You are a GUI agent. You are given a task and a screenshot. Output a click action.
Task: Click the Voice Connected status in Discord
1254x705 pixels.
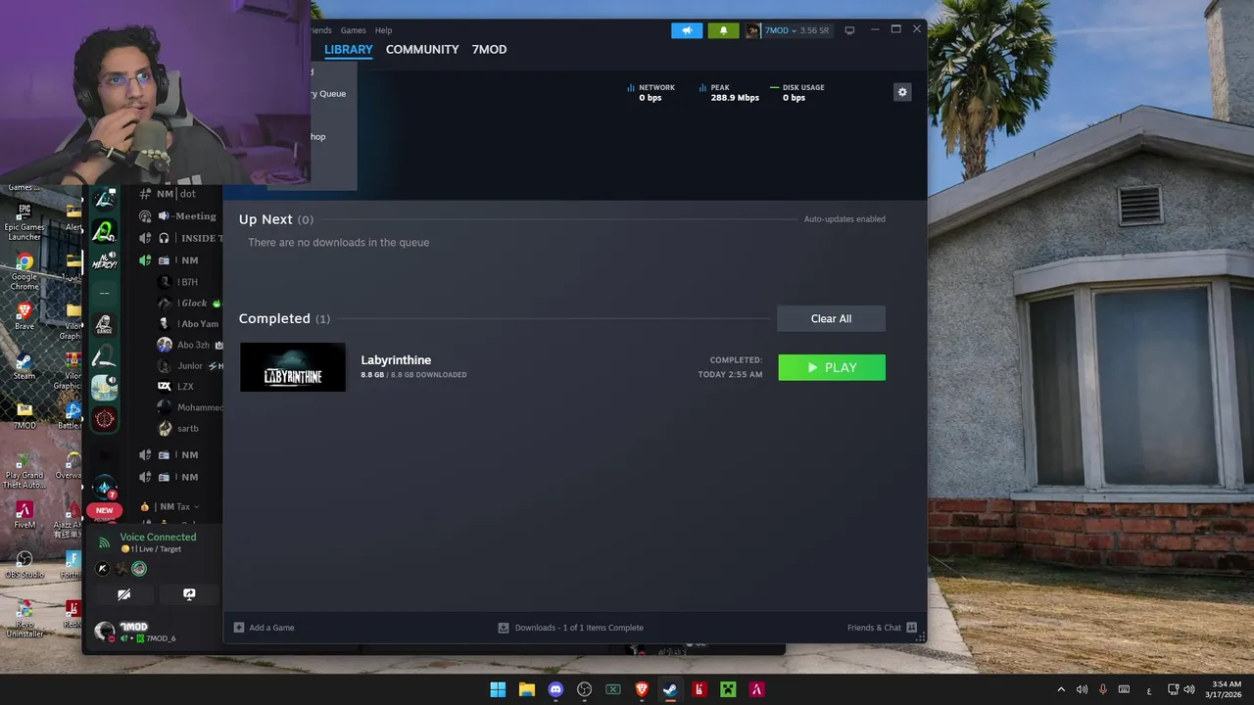pyautogui.click(x=158, y=538)
